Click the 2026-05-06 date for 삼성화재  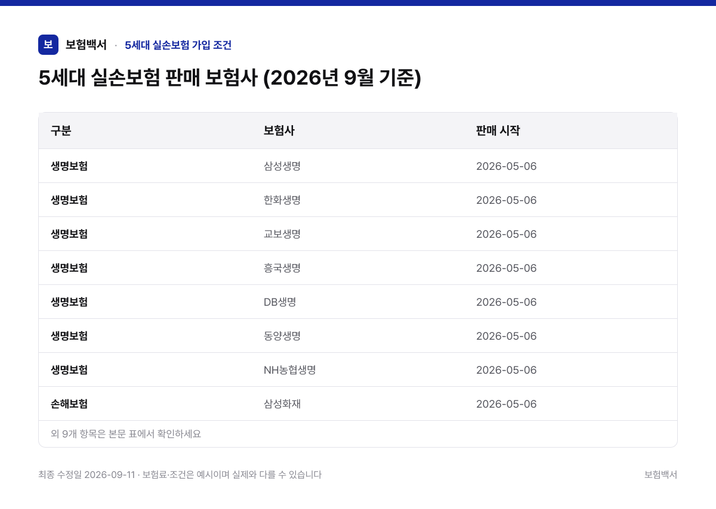point(507,404)
